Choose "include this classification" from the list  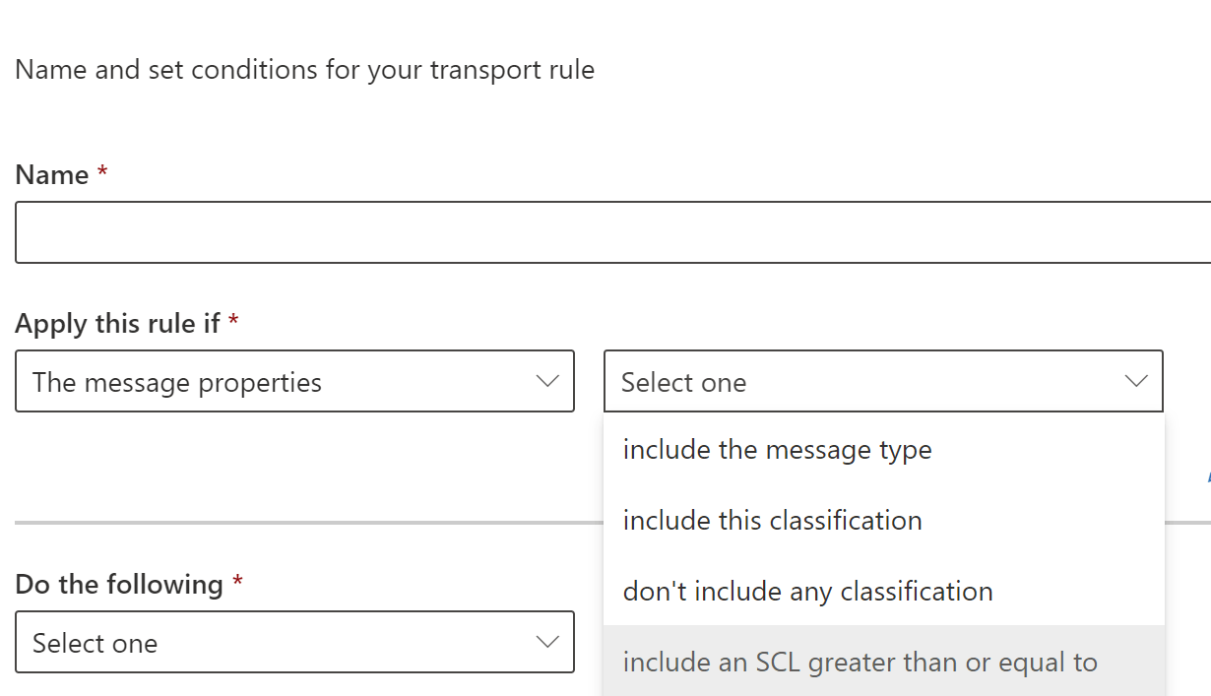point(772,520)
